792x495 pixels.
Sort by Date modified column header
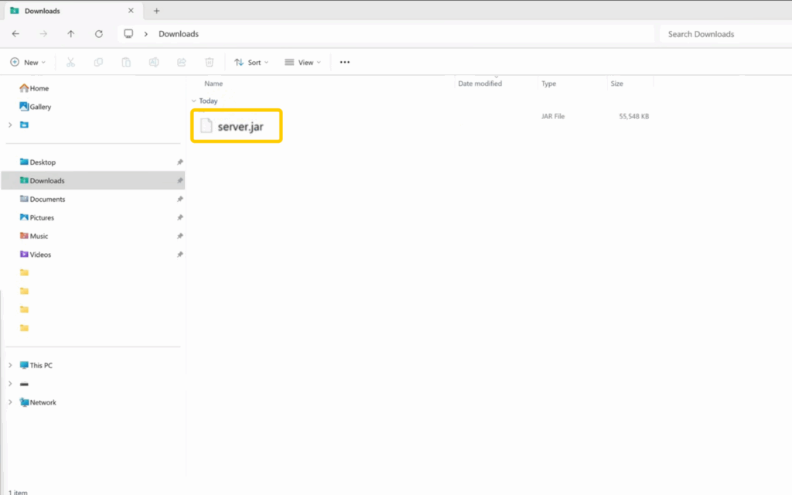click(480, 84)
